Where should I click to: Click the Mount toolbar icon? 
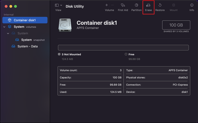[173, 5]
